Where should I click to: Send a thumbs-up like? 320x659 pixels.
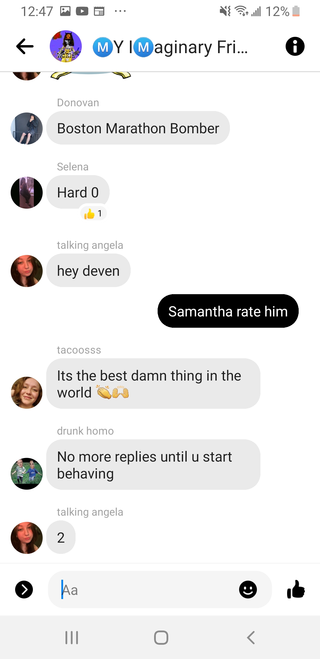(296, 589)
